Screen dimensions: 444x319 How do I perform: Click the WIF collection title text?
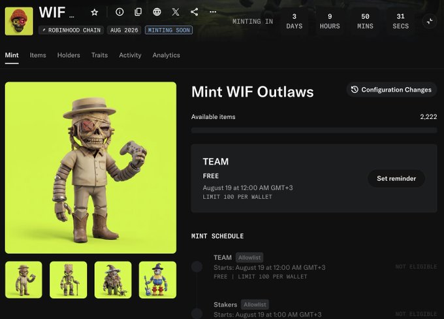point(56,13)
